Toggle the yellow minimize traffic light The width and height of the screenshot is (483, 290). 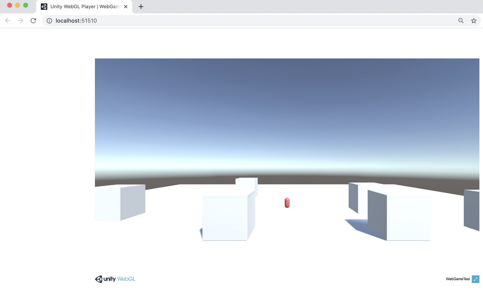coord(17,5)
